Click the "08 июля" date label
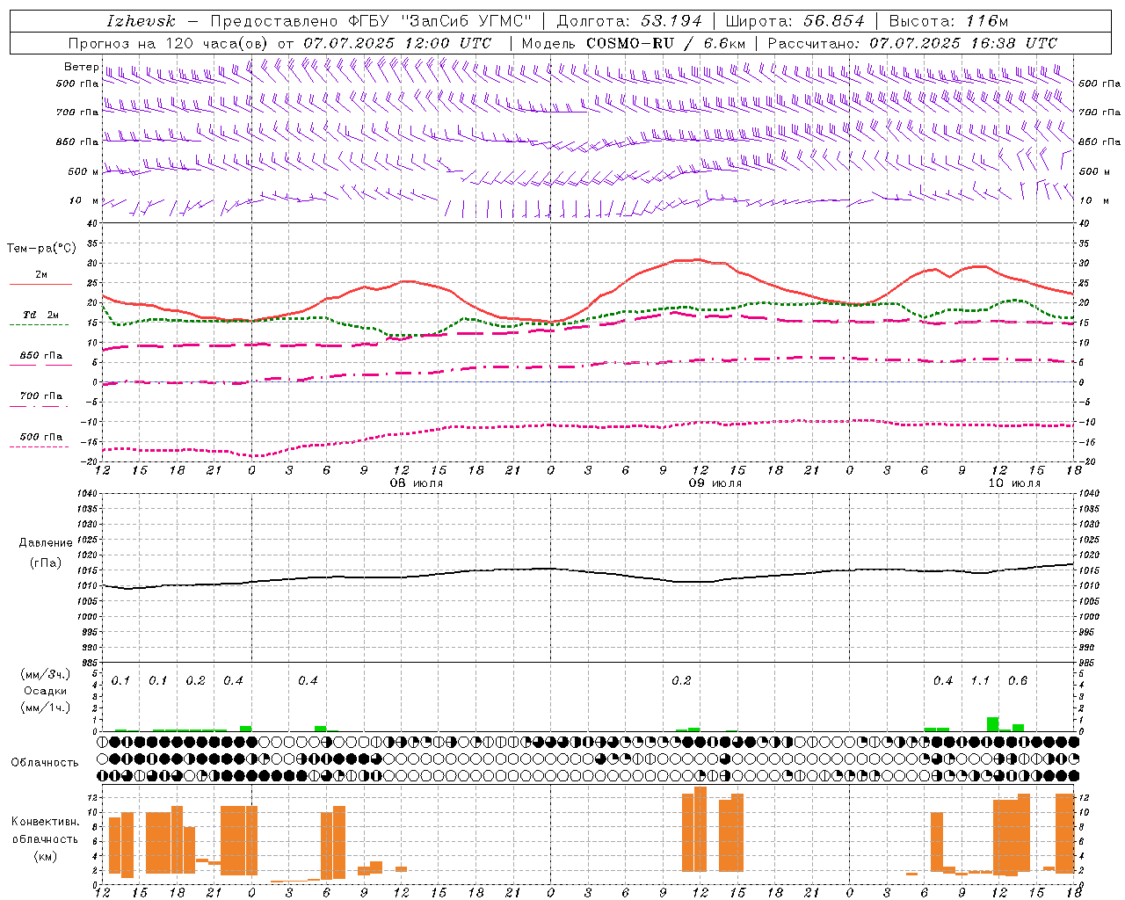 pos(417,483)
